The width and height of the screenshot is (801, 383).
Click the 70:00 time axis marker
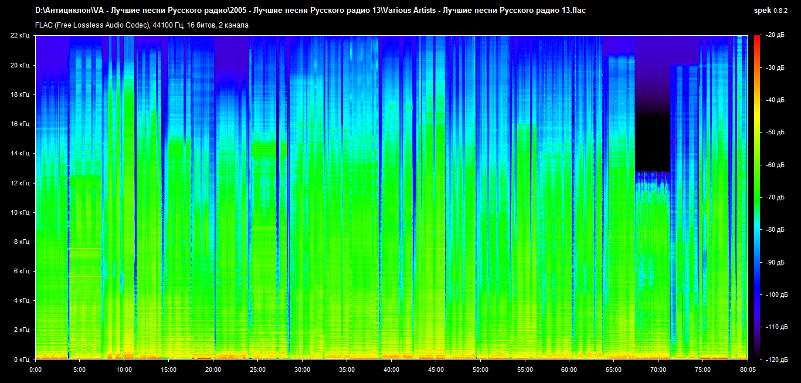(658, 370)
